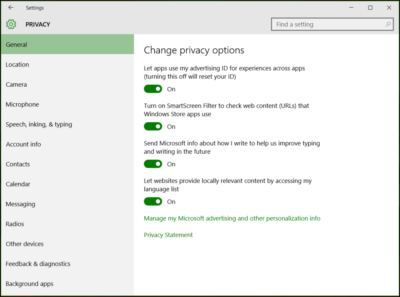Select Radios from the sidebar
The width and height of the screenshot is (400, 297).
[x=14, y=224]
